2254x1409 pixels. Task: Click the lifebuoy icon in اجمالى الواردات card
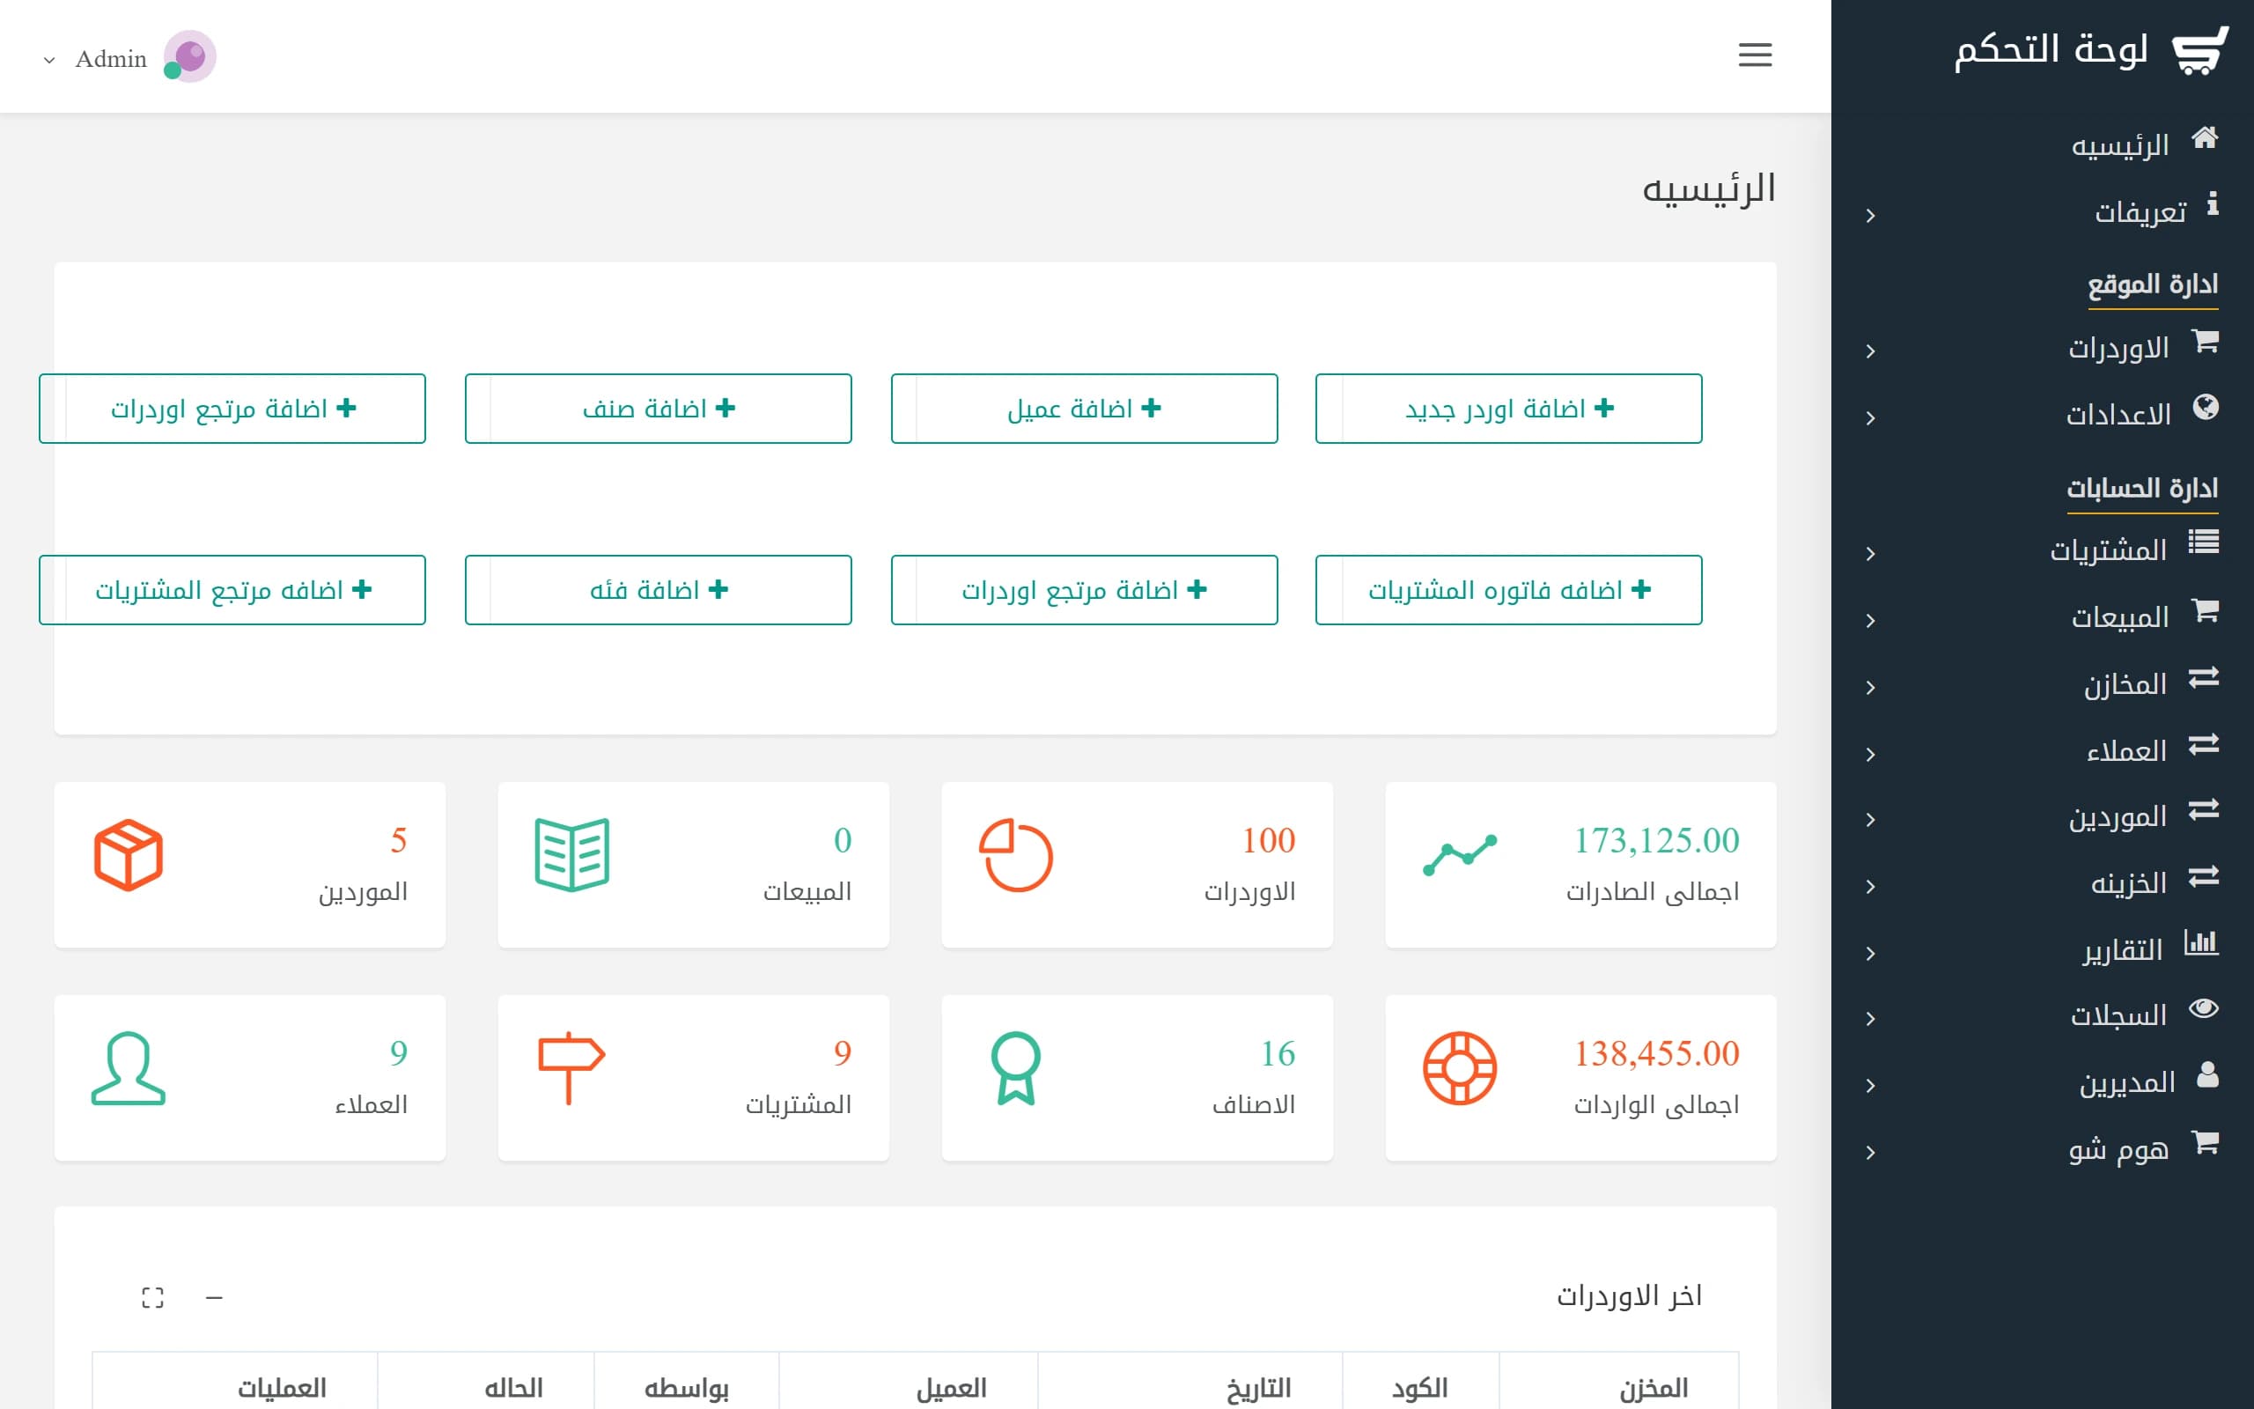point(1460,1068)
